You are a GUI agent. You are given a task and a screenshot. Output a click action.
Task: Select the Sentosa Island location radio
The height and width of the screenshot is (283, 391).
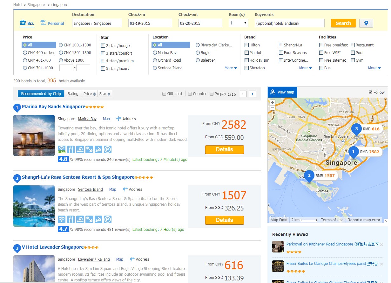pyautogui.click(x=155, y=68)
